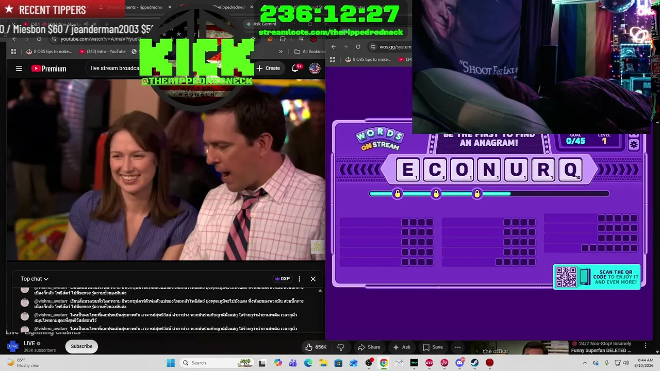Expand the Top chat dropdown

35,279
